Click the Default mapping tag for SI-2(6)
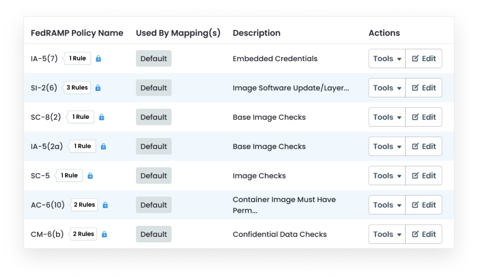The image size is (478, 280). click(154, 88)
